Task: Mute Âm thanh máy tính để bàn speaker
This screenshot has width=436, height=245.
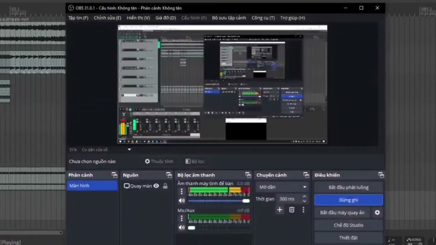Action: 182,201
